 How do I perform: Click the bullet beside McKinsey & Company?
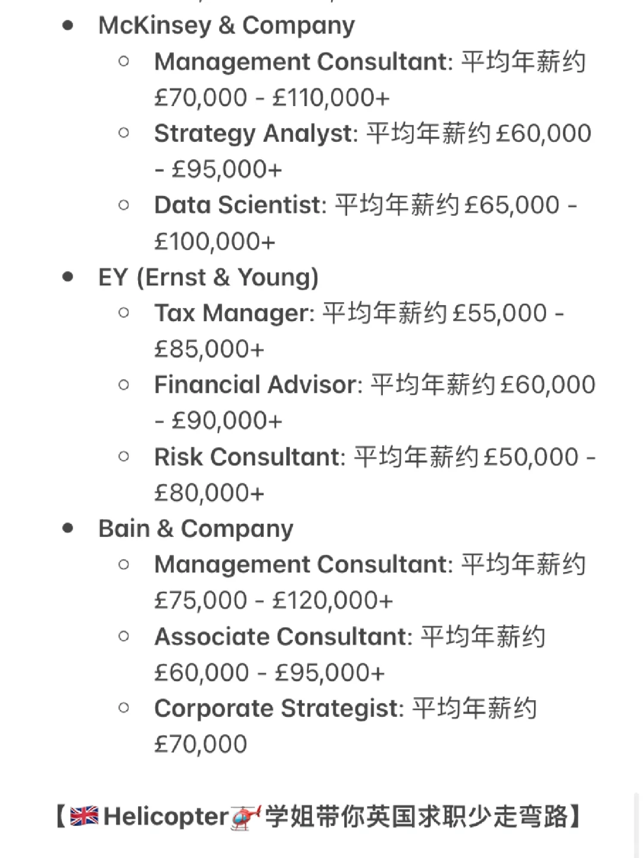pos(68,26)
